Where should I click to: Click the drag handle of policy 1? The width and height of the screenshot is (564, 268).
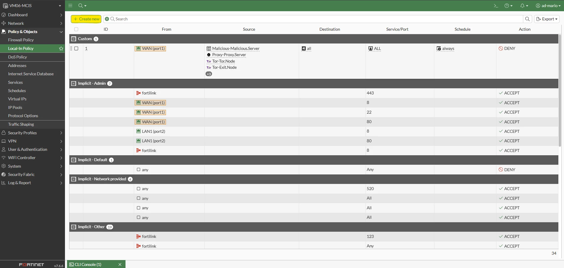pyautogui.click(x=71, y=48)
